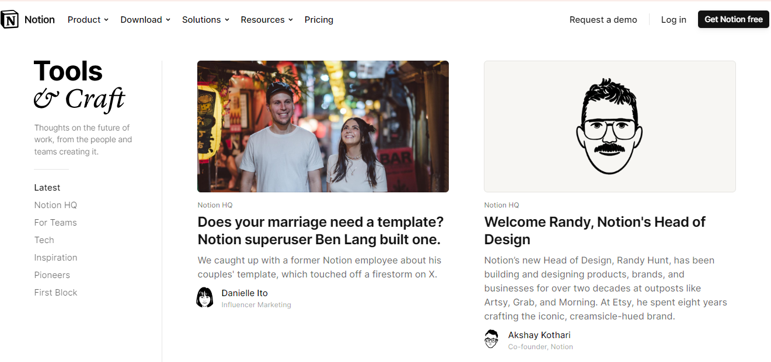
Task: Open the Resources dropdown
Action: tap(267, 20)
